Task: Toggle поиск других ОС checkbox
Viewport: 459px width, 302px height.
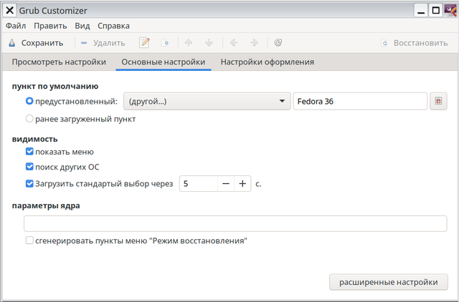Action: [29, 167]
